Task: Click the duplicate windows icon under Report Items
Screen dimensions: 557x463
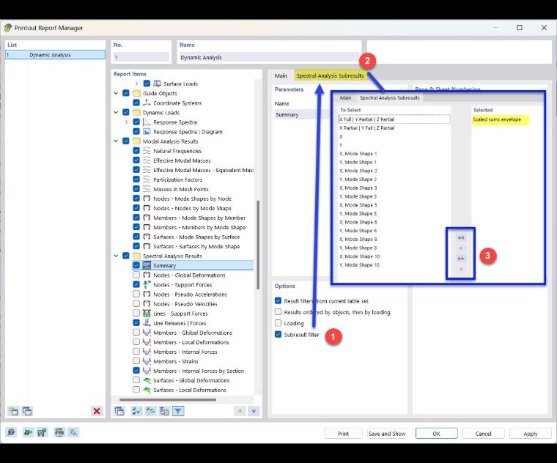Action: (x=119, y=411)
